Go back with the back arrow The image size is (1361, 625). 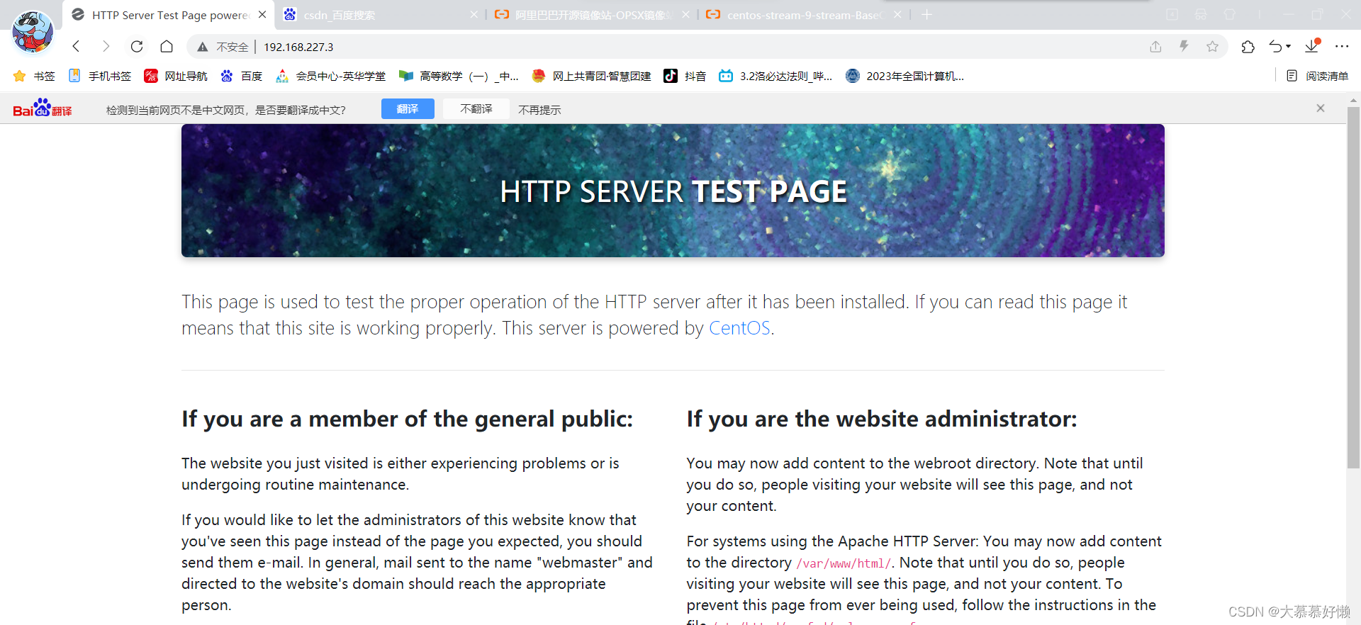tap(77, 47)
